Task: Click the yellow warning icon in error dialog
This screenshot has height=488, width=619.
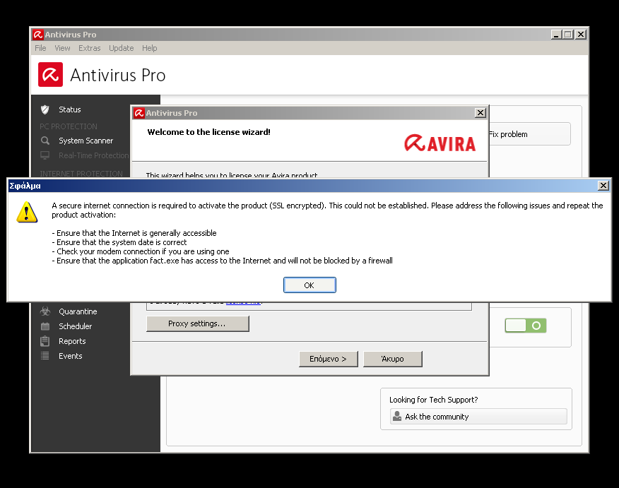Action: coord(27,213)
